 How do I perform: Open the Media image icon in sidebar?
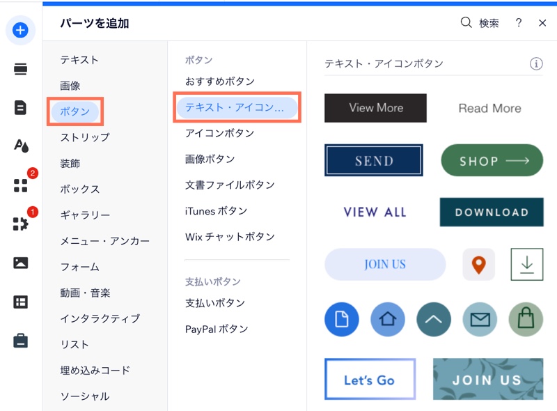point(21,263)
